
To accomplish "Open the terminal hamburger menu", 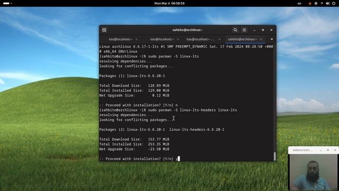I will (x=244, y=30).
